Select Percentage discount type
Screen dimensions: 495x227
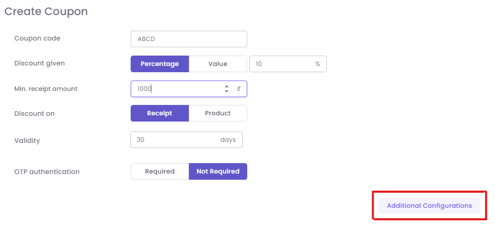(x=159, y=64)
